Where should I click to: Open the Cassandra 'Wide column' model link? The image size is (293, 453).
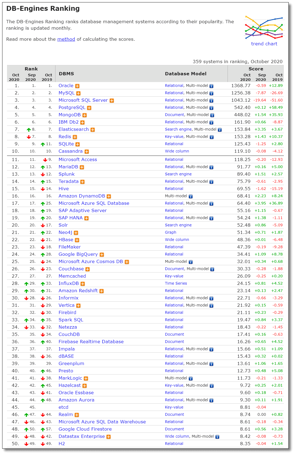point(177,151)
